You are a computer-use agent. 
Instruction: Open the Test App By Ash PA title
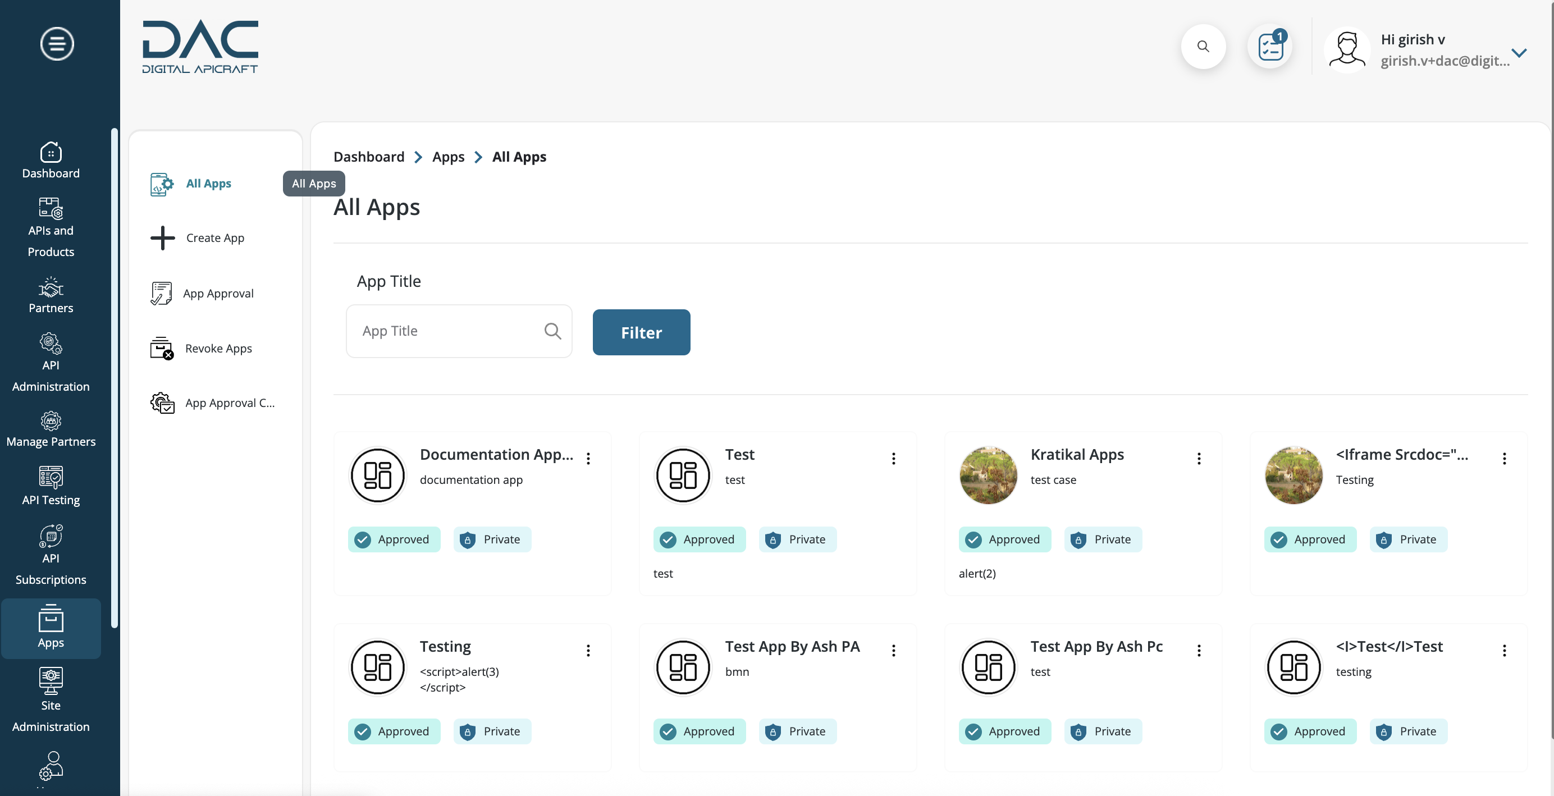792,646
